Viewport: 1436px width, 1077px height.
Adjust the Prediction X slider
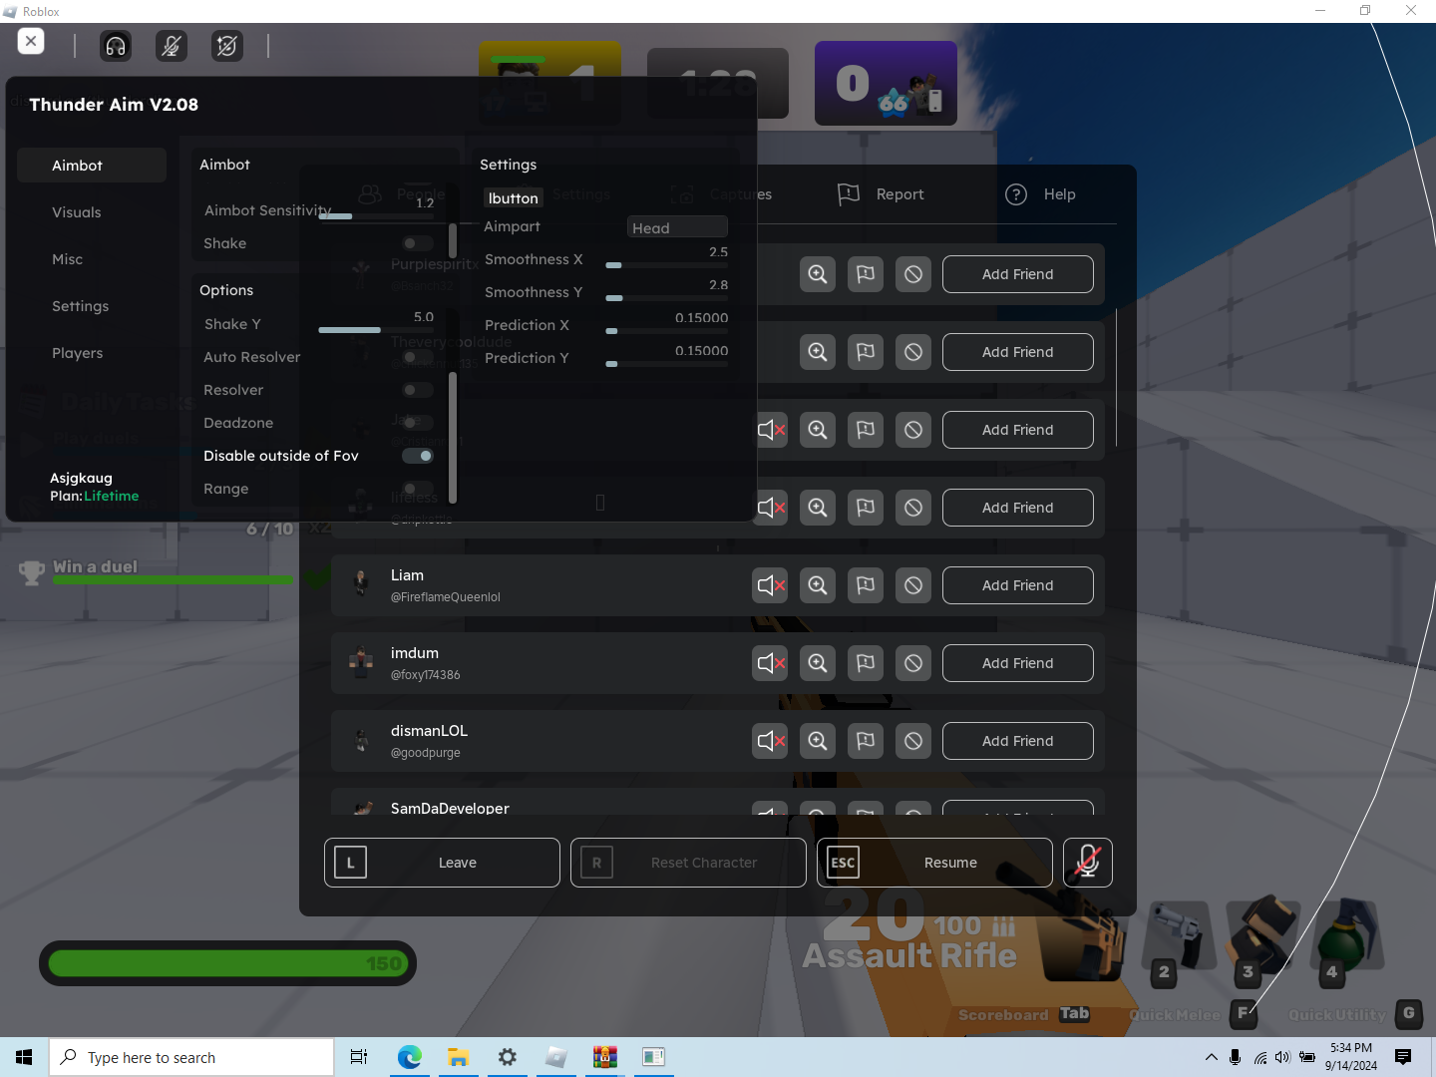[x=666, y=331]
